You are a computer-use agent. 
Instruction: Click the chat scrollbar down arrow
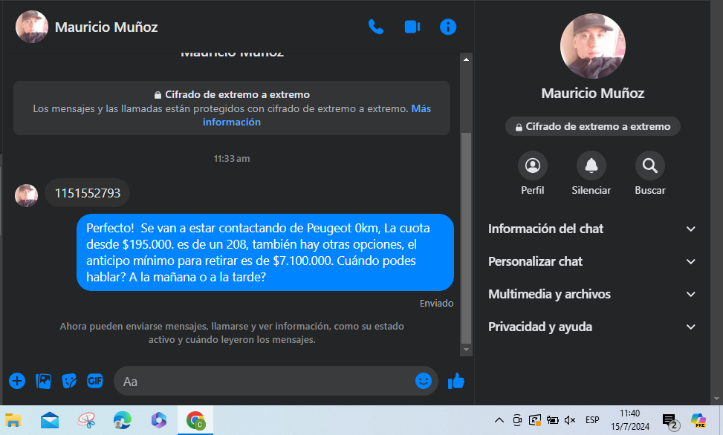coord(467,350)
